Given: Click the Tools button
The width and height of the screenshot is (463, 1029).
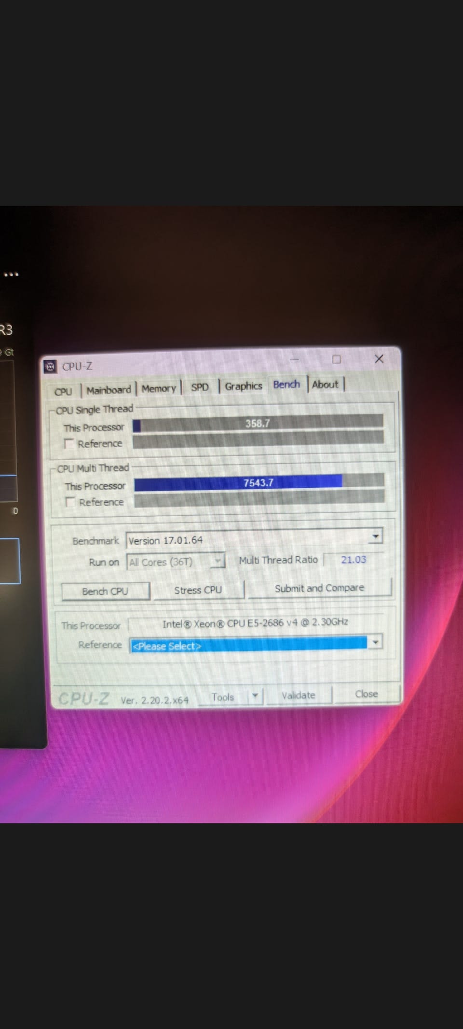Looking at the screenshot, I should coord(223,697).
